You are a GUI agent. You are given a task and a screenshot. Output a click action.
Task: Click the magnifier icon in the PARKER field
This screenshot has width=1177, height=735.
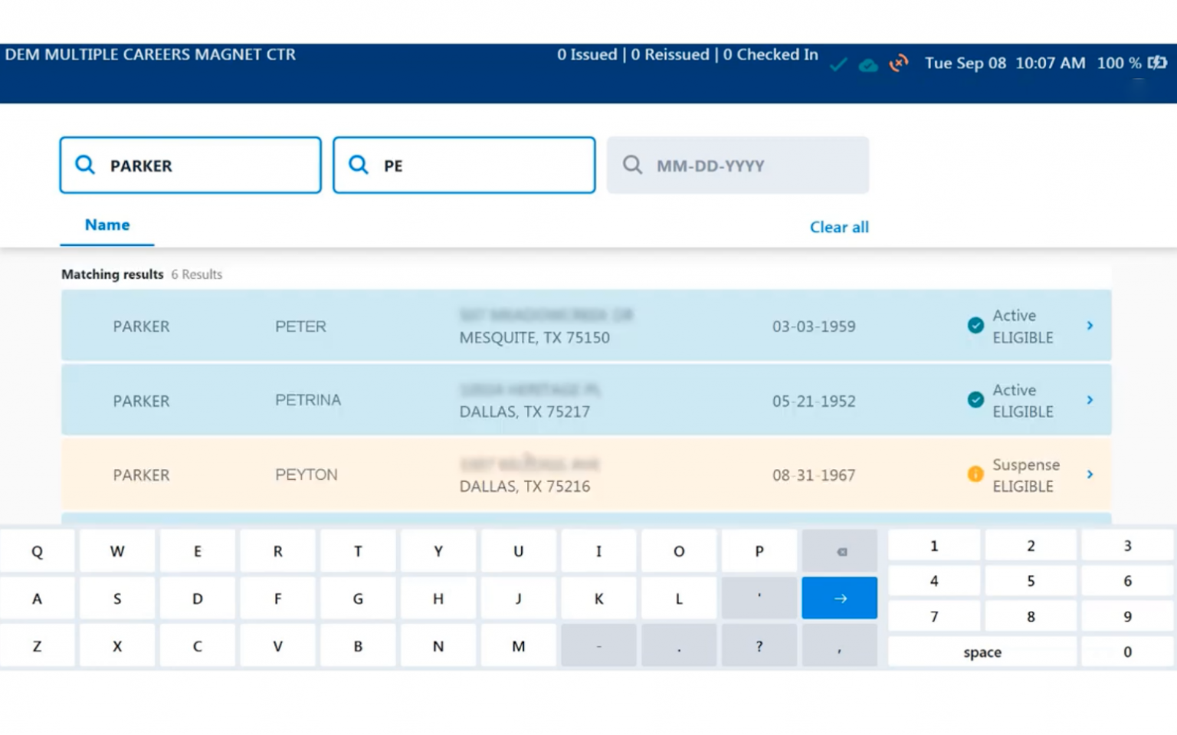coord(85,165)
